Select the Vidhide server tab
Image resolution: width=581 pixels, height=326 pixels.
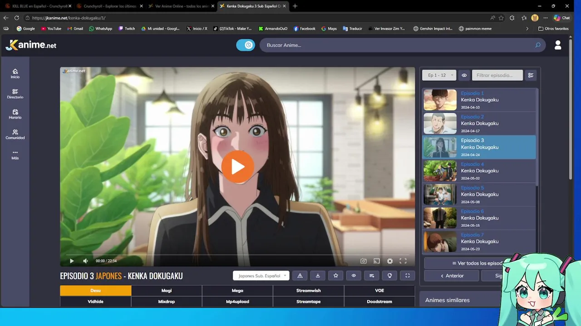pyautogui.click(x=95, y=302)
